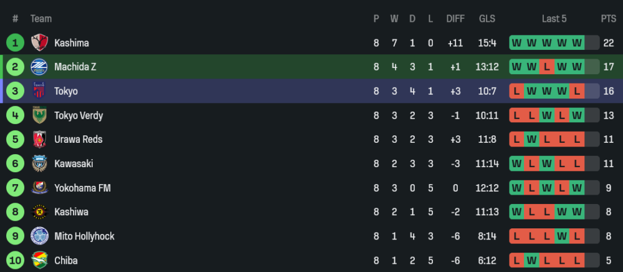Click the Yokohama FM team name
This screenshot has height=272, width=623.
pyautogui.click(x=82, y=188)
